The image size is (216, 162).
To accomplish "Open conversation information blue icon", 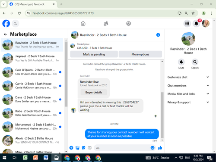I will 158,35.
